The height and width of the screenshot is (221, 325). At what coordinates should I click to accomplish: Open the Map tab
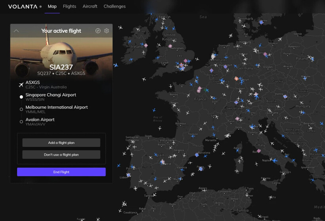[52, 6]
